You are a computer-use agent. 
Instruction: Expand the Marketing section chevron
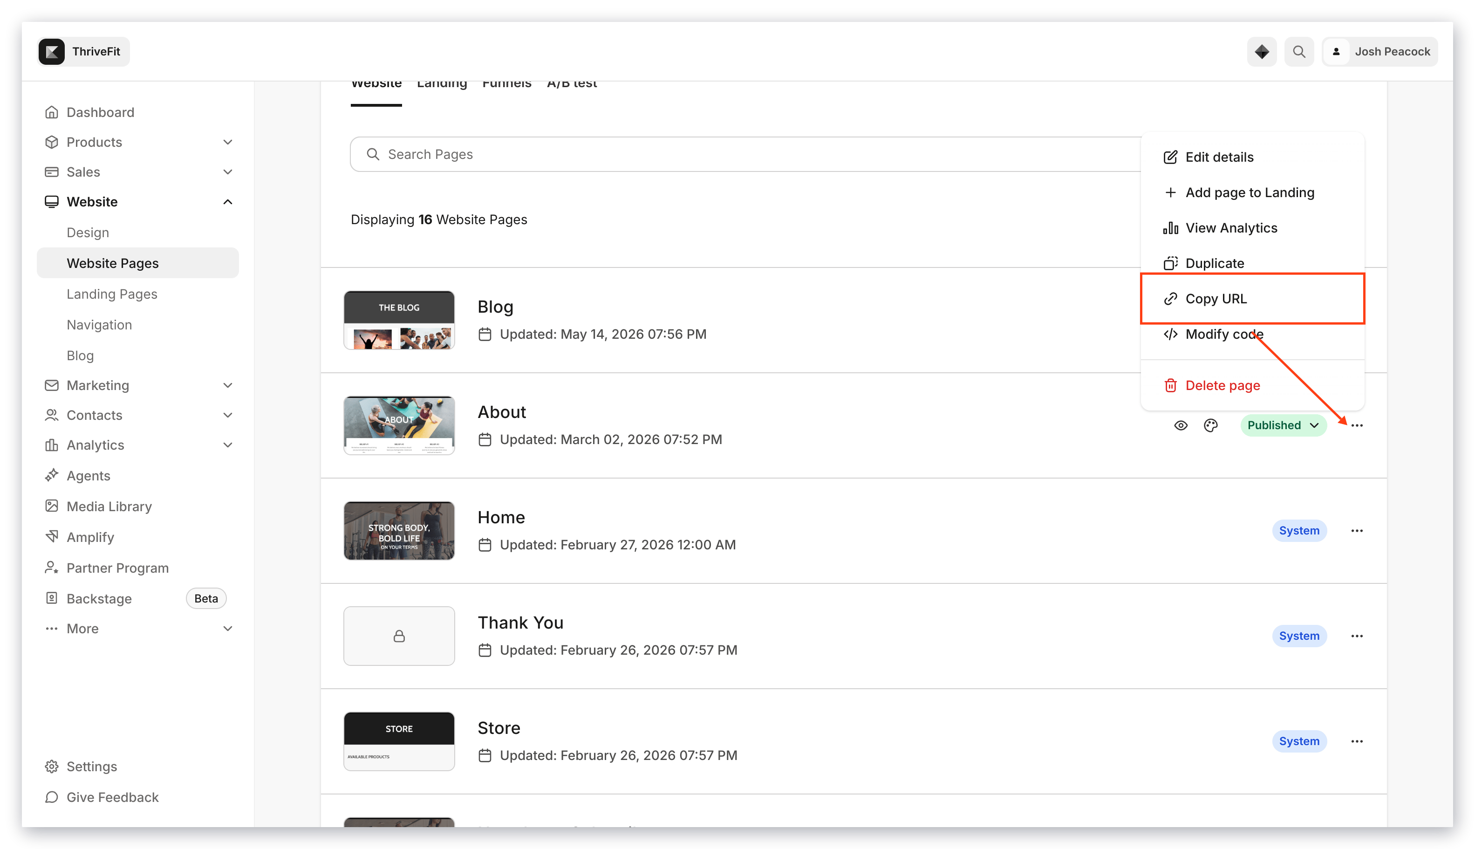point(228,385)
